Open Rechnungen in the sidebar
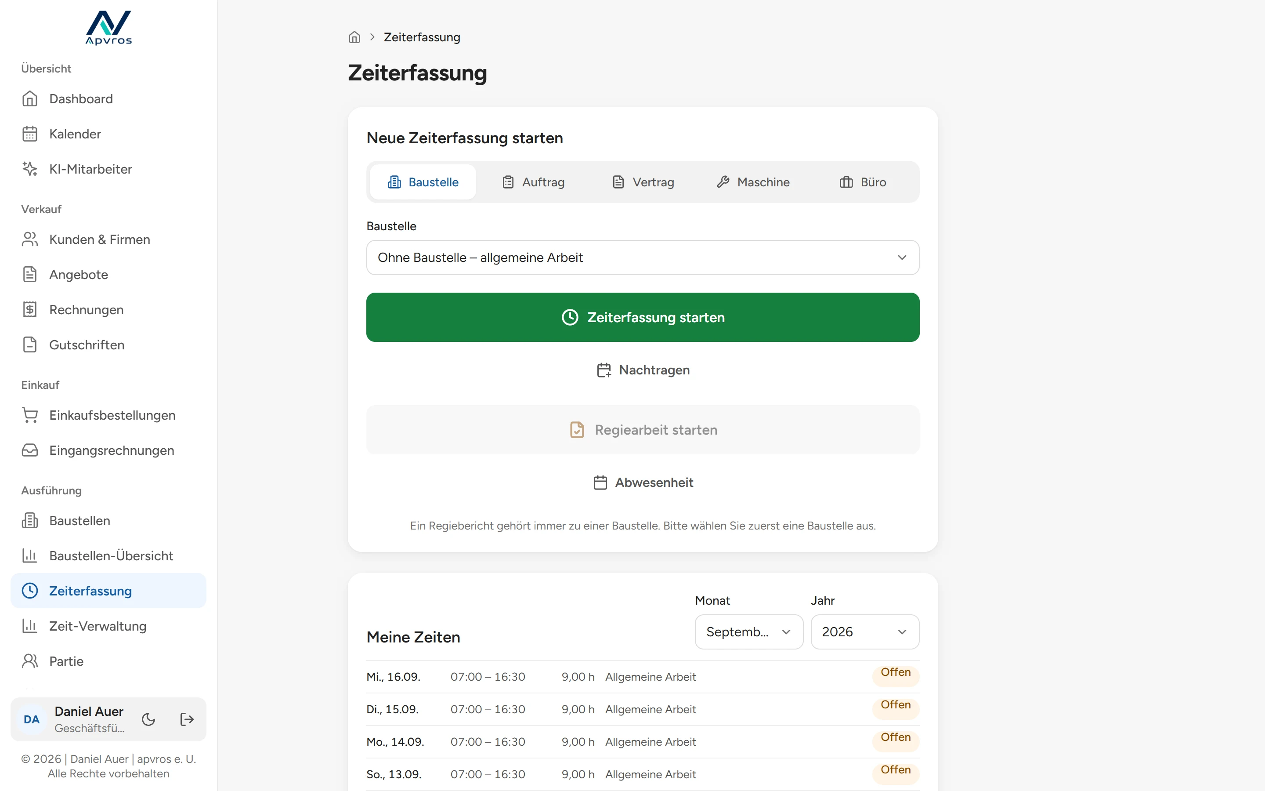 [109, 310]
